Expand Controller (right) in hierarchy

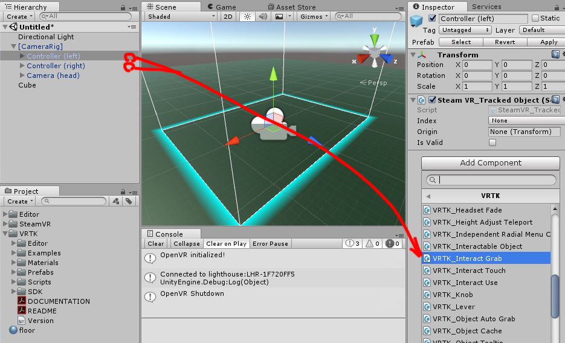coord(22,65)
